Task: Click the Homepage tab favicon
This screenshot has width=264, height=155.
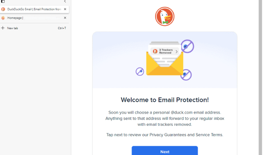Action: tap(3, 18)
